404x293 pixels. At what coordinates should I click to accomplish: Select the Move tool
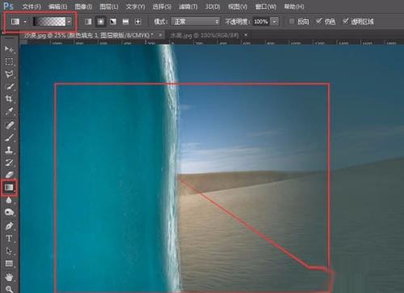[9, 49]
